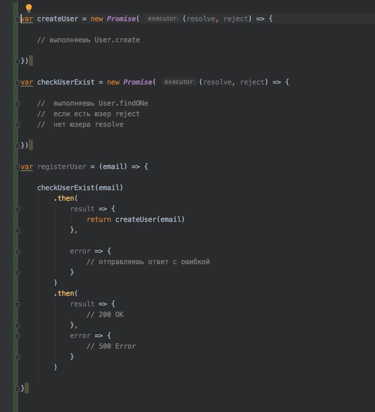
Task: Click comment '// 200 OK'
Action: coord(105,314)
